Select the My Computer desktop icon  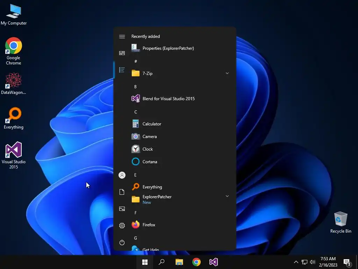pyautogui.click(x=14, y=15)
